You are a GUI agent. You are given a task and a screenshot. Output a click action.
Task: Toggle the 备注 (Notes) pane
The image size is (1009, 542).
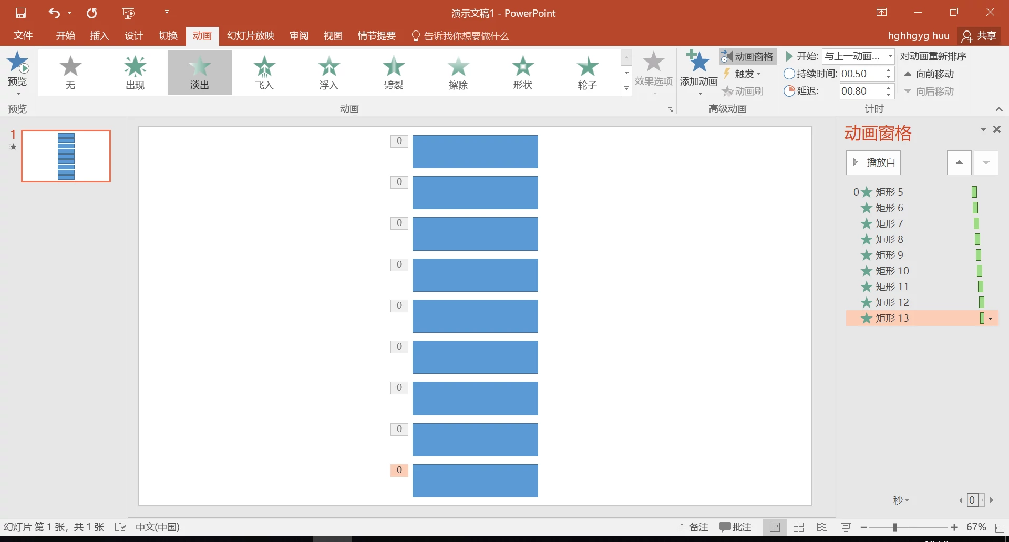coord(693,527)
